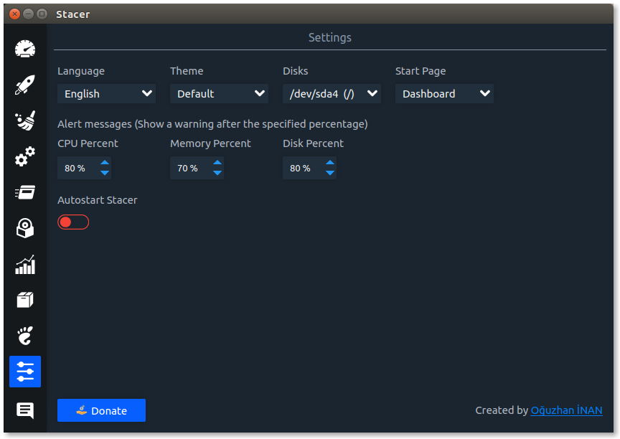Expand the Language dropdown showing English
This screenshot has width=620, height=439.
[106, 94]
